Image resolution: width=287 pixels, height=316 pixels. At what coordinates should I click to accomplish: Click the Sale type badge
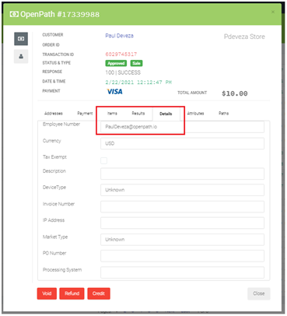click(x=136, y=63)
